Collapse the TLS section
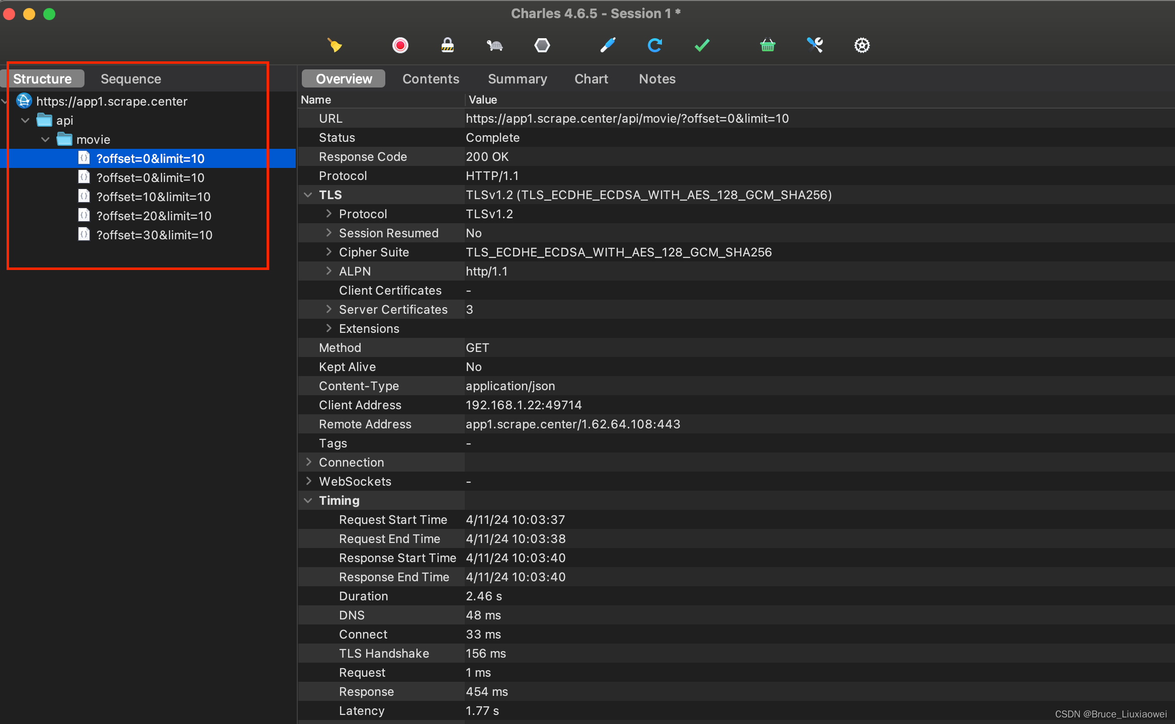This screenshot has height=724, width=1175. [x=308, y=195]
